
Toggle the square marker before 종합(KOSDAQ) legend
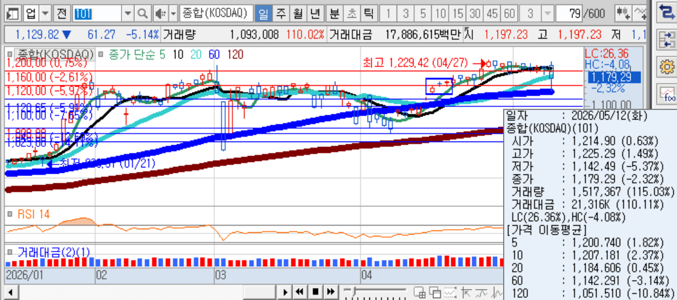tap(10, 54)
